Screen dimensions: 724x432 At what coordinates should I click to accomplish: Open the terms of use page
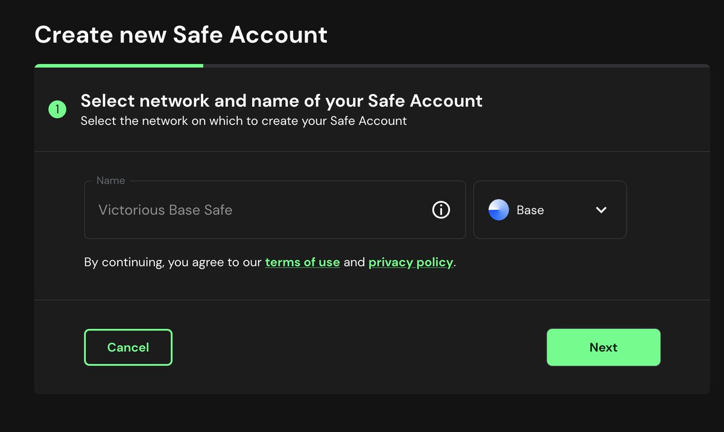(x=302, y=262)
